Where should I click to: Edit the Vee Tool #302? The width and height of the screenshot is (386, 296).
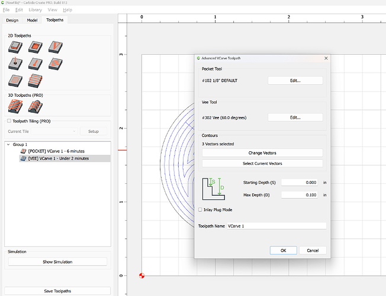(x=295, y=117)
